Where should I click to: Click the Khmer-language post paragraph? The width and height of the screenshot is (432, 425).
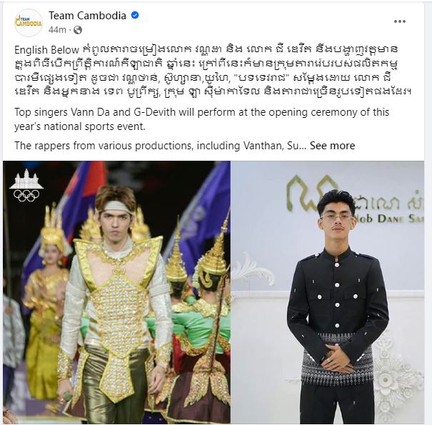(213, 70)
